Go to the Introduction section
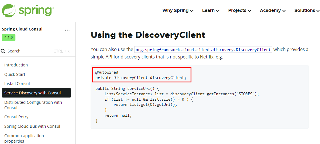The width and height of the screenshot is (320, 144). point(16,65)
